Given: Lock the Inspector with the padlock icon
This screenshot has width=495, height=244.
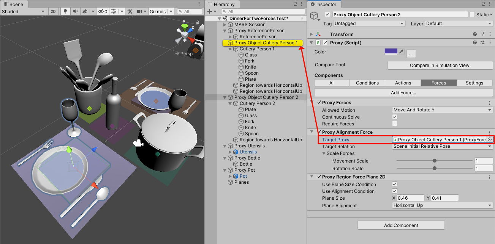Looking at the screenshot, I should 483,4.
